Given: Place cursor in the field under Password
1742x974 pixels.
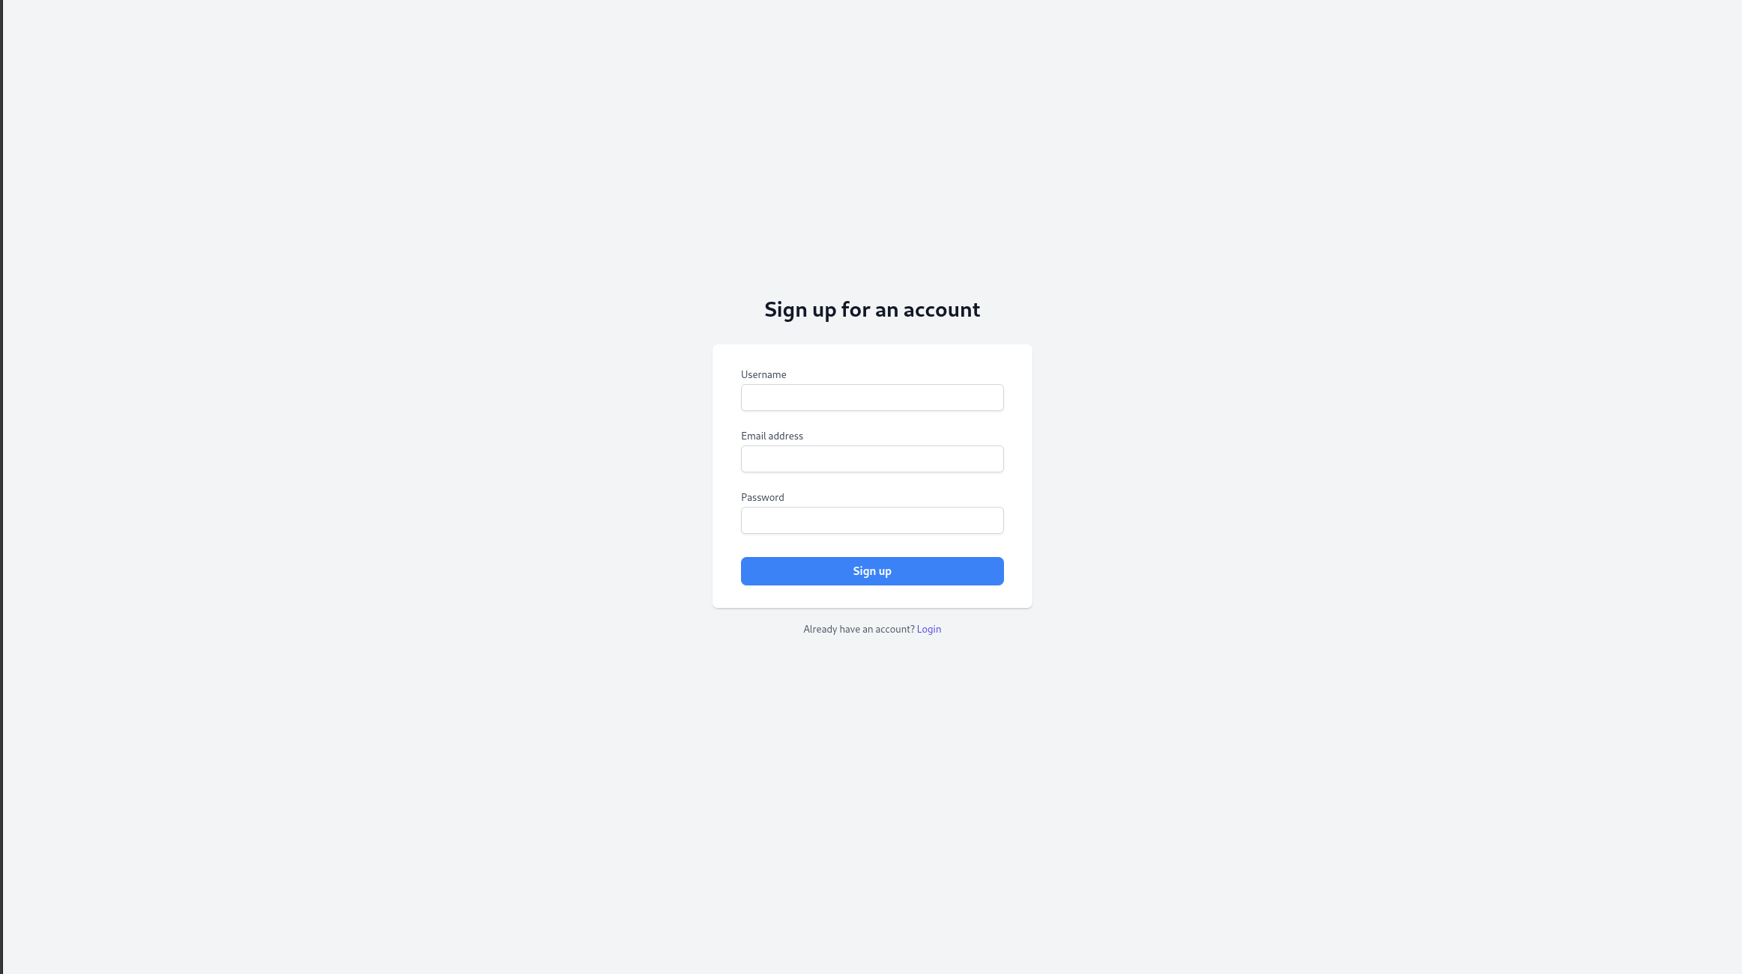Looking at the screenshot, I should 872,520.
